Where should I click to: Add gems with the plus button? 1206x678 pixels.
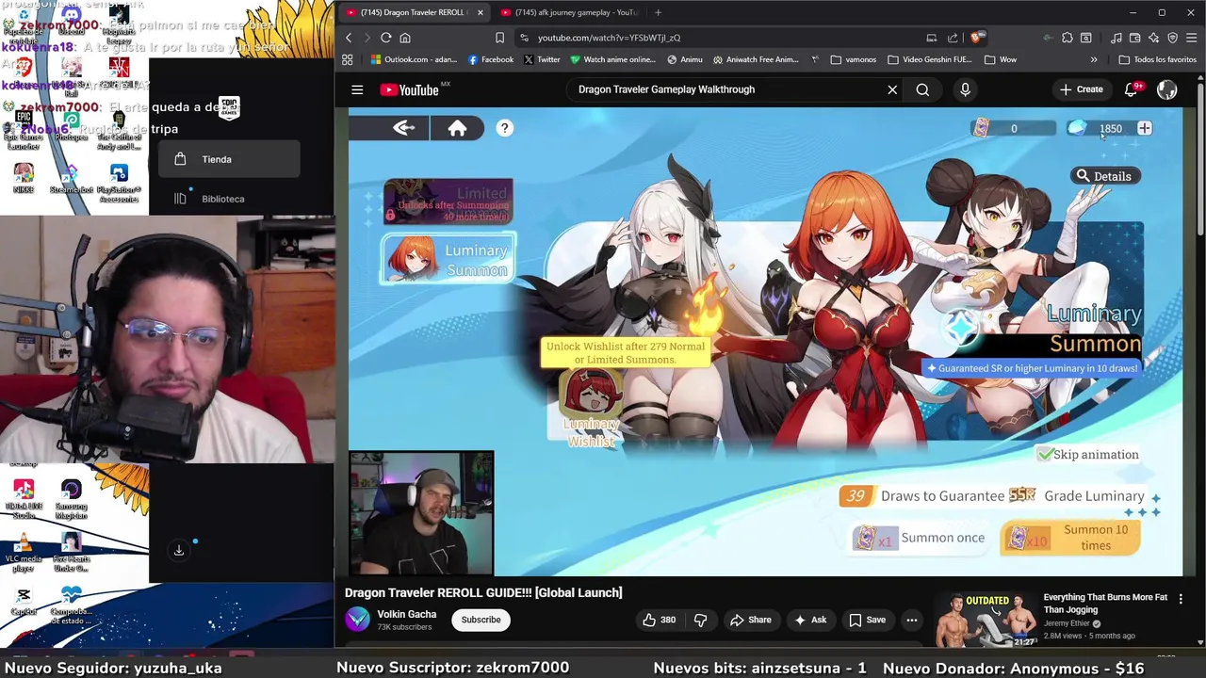point(1144,128)
